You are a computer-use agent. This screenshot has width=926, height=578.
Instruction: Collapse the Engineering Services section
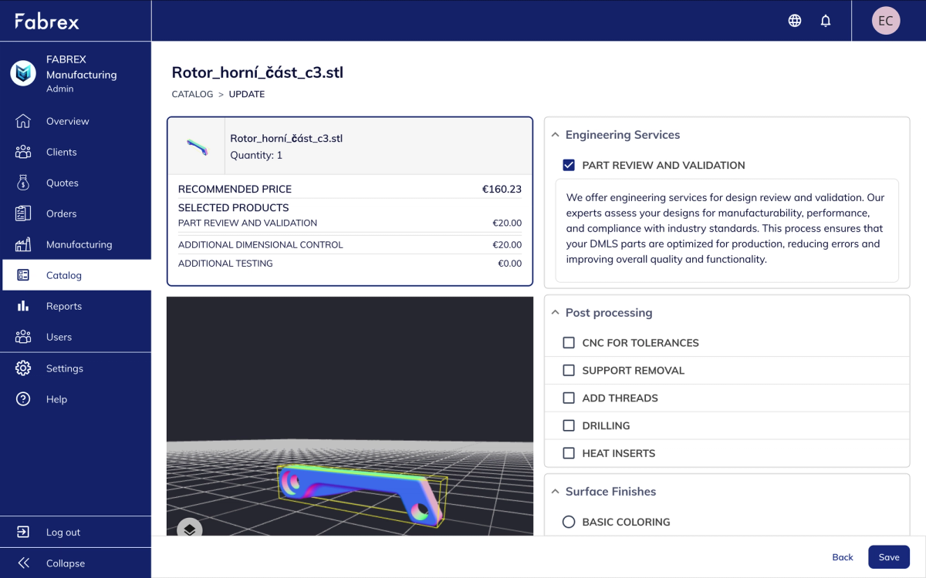(555, 135)
